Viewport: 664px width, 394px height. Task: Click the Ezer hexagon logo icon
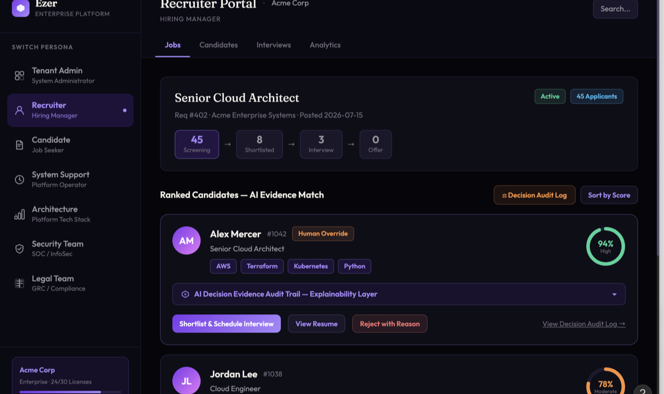pos(21,8)
